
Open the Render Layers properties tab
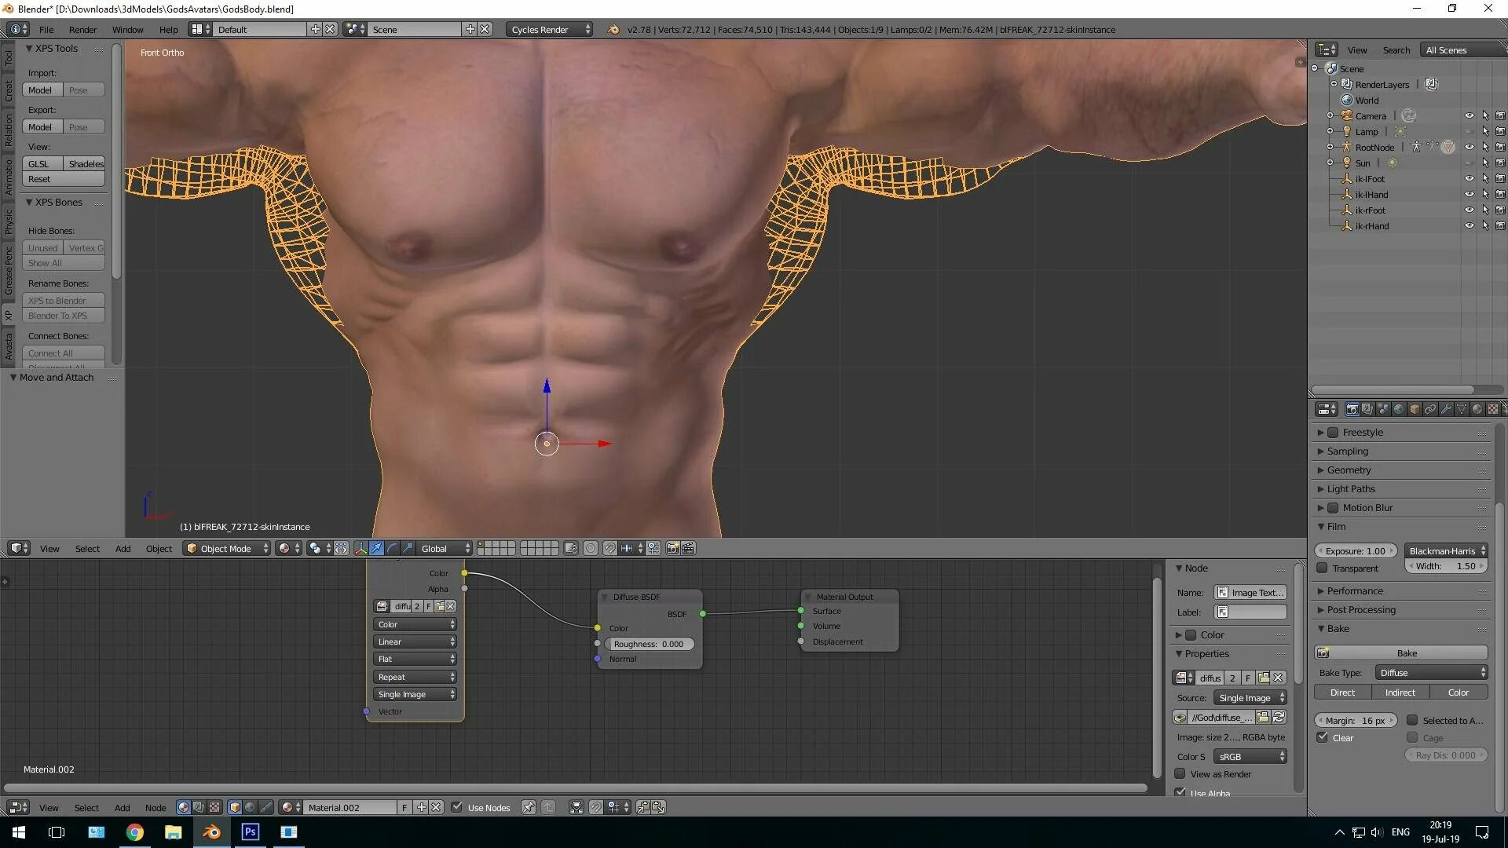[x=1367, y=409]
